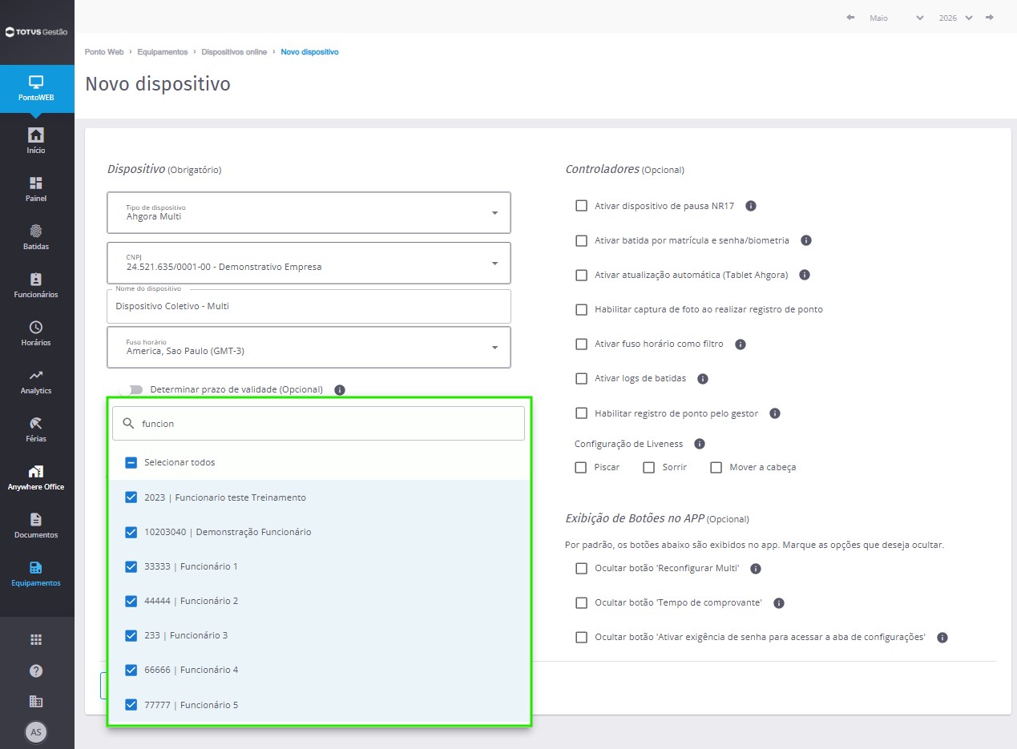Open Analytics chart icon

[36, 375]
